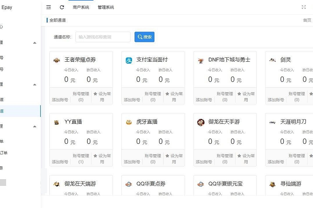The height and width of the screenshot is (208, 313).
Task: Collapse the topmost sidebar group arrow
Action: point(34,43)
